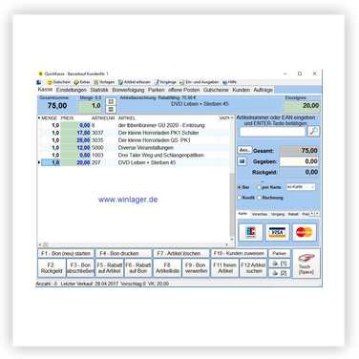This screenshot has width=359, height=359.
Task: Open the Aufträge tab
Action: (x=263, y=90)
